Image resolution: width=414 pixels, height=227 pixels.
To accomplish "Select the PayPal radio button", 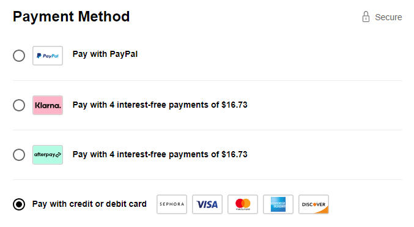I will pos(19,56).
